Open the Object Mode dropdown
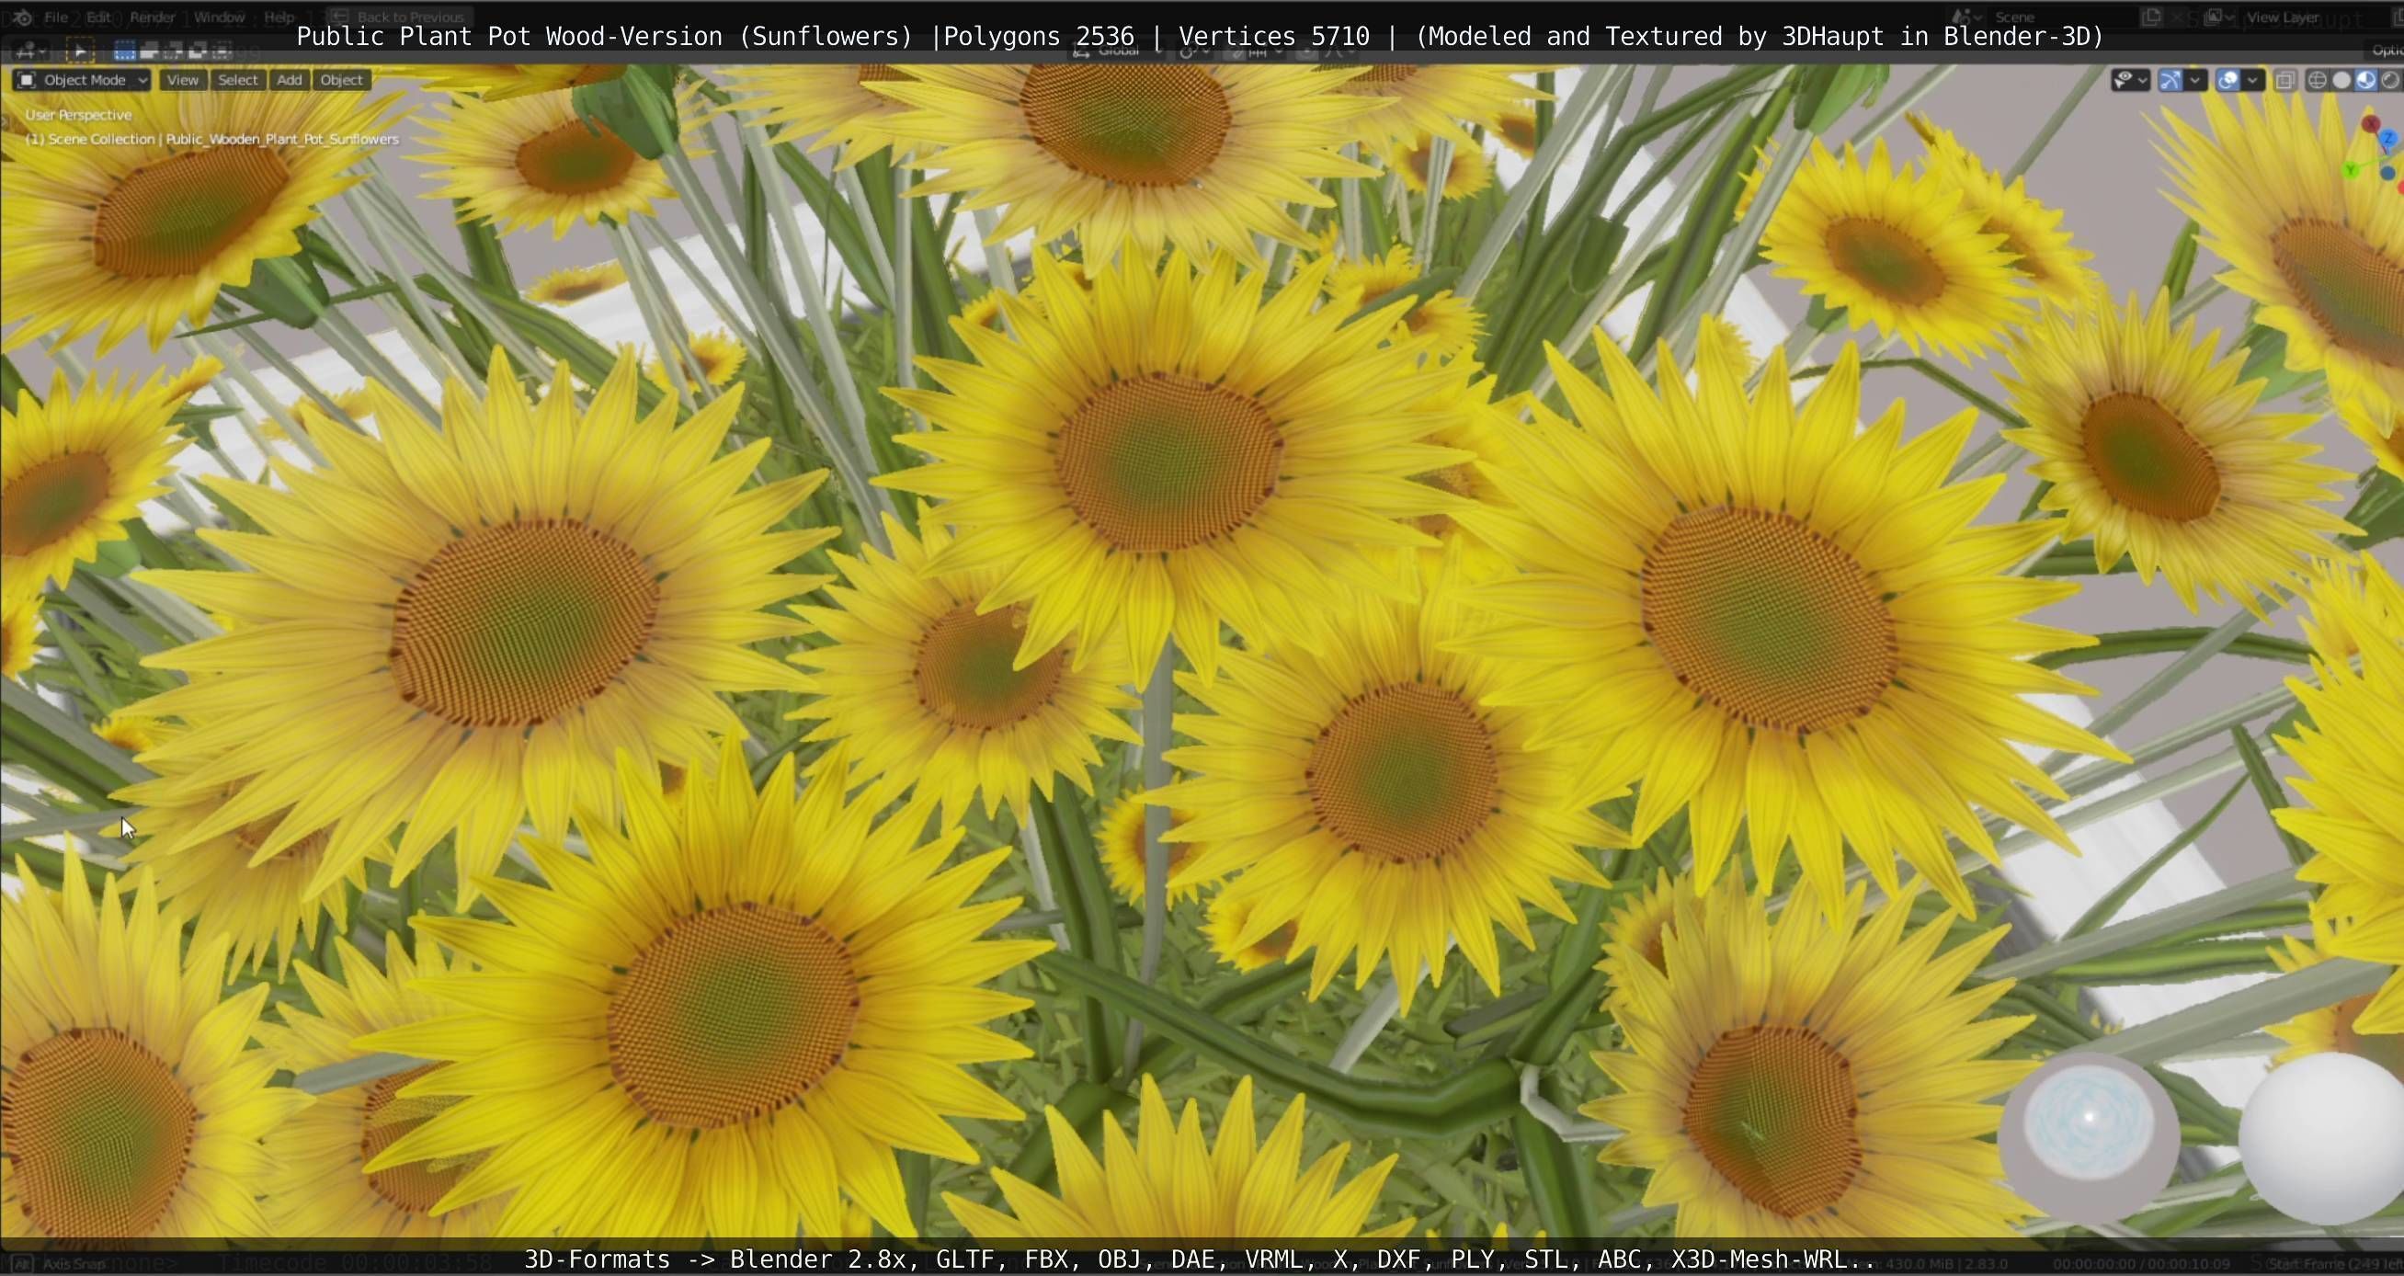 pos(82,80)
